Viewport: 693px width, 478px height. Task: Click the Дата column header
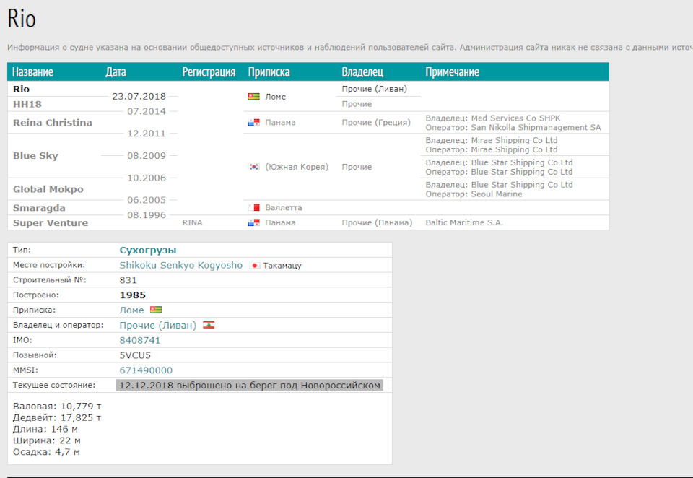tap(115, 71)
